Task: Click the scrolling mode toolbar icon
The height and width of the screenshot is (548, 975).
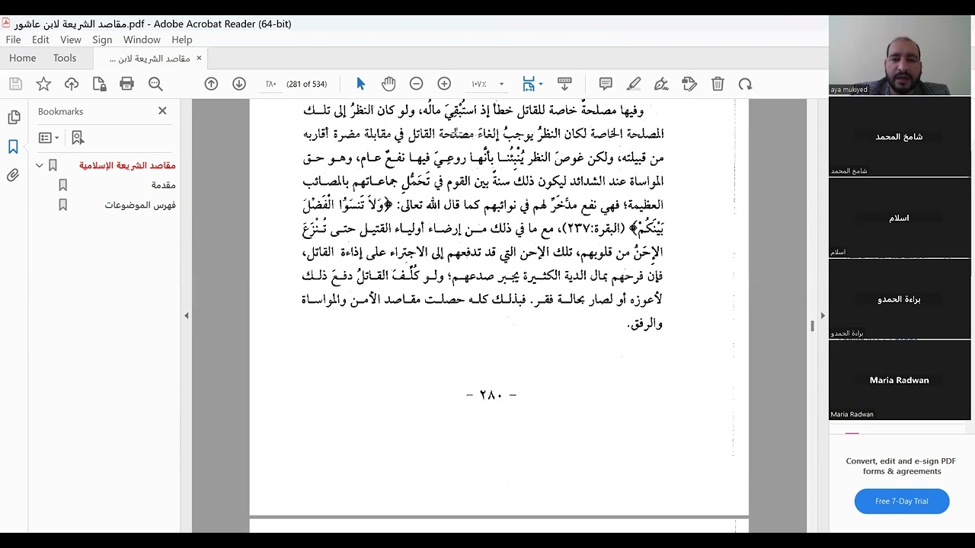Action: 564,84
